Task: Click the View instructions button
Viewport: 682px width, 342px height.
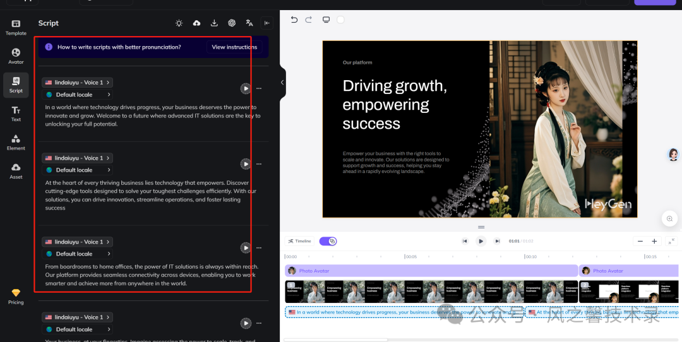Action: click(234, 47)
